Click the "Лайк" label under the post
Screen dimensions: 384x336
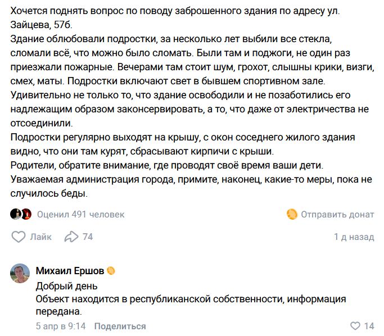pos(41,237)
